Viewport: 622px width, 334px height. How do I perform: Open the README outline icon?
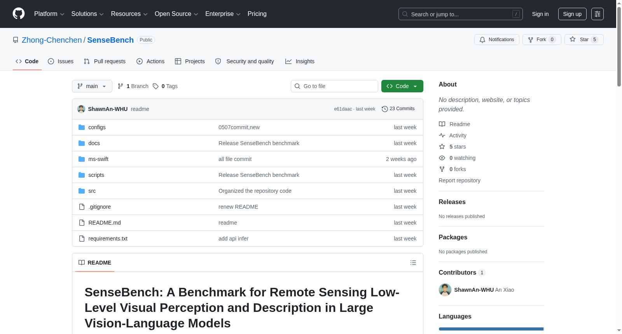click(413, 263)
